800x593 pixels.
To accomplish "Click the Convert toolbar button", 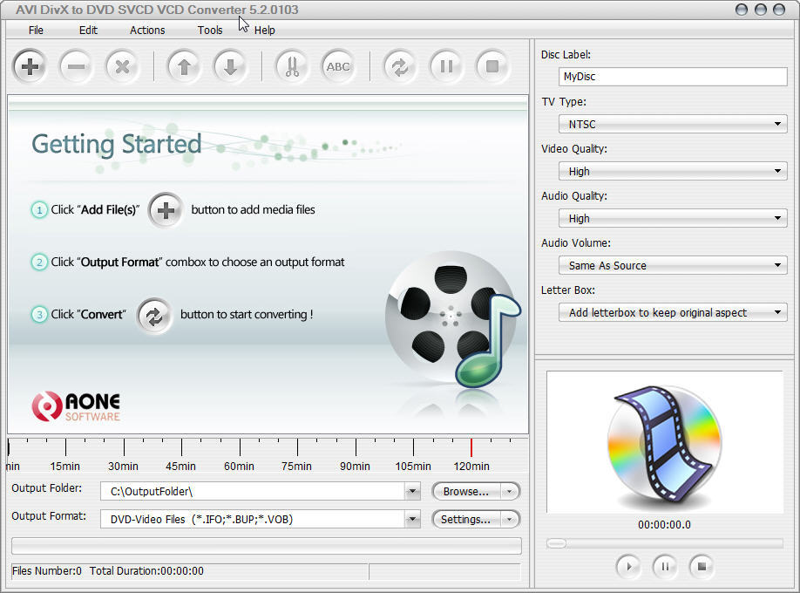I will click(399, 66).
